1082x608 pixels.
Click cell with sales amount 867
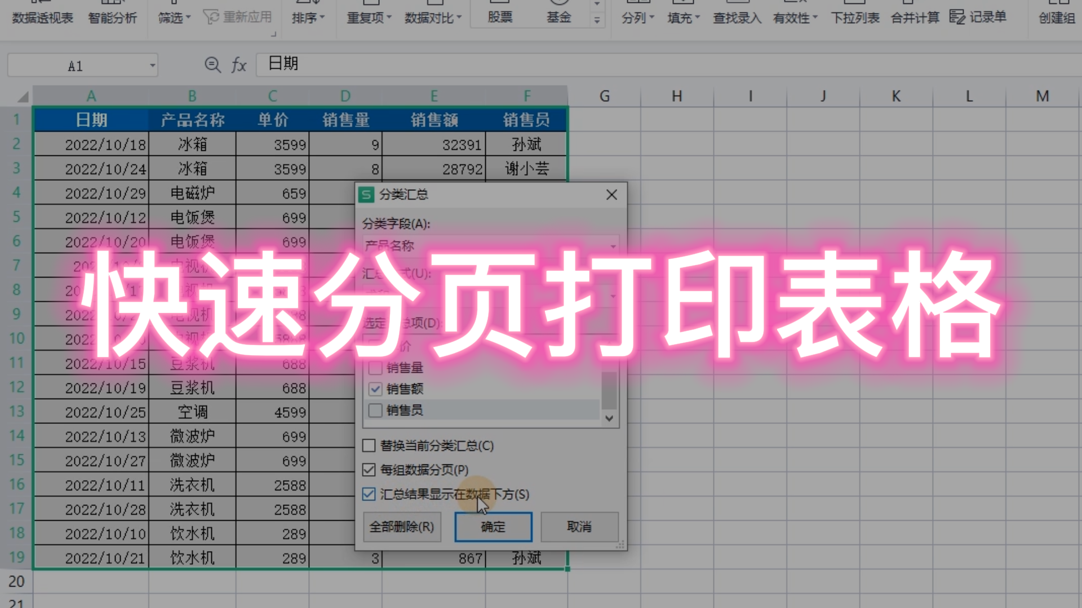coord(433,558)
